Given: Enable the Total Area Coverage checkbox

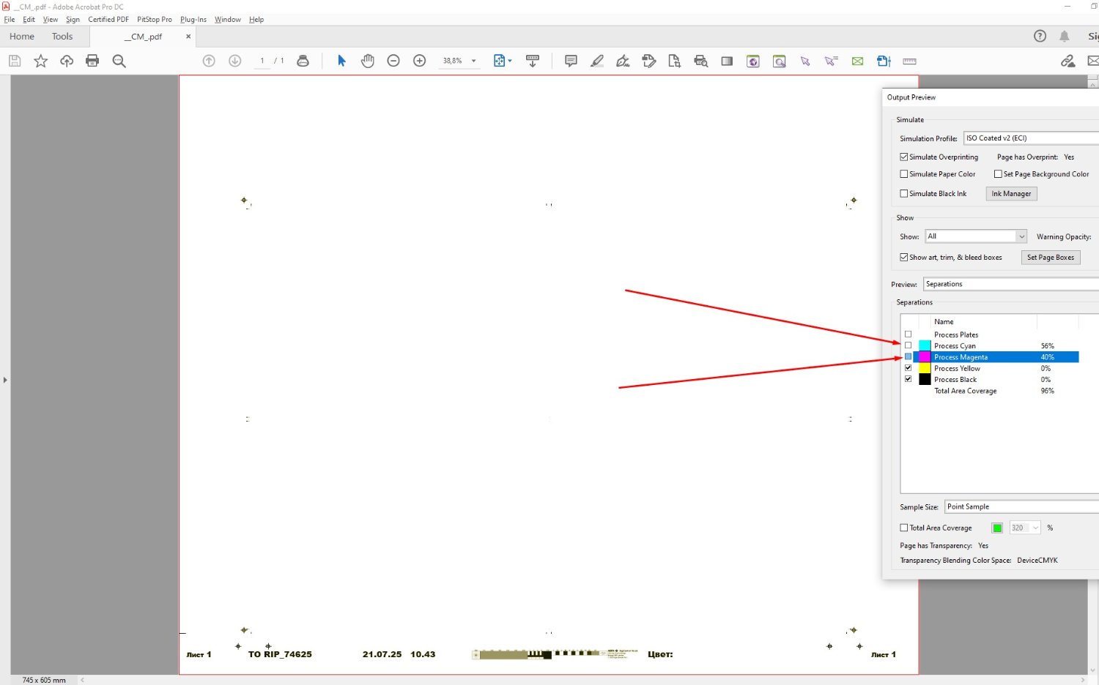Looking at the screenshot, I should (904, 528).
